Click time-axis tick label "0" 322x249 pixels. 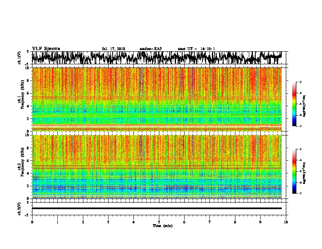point(32,222)
